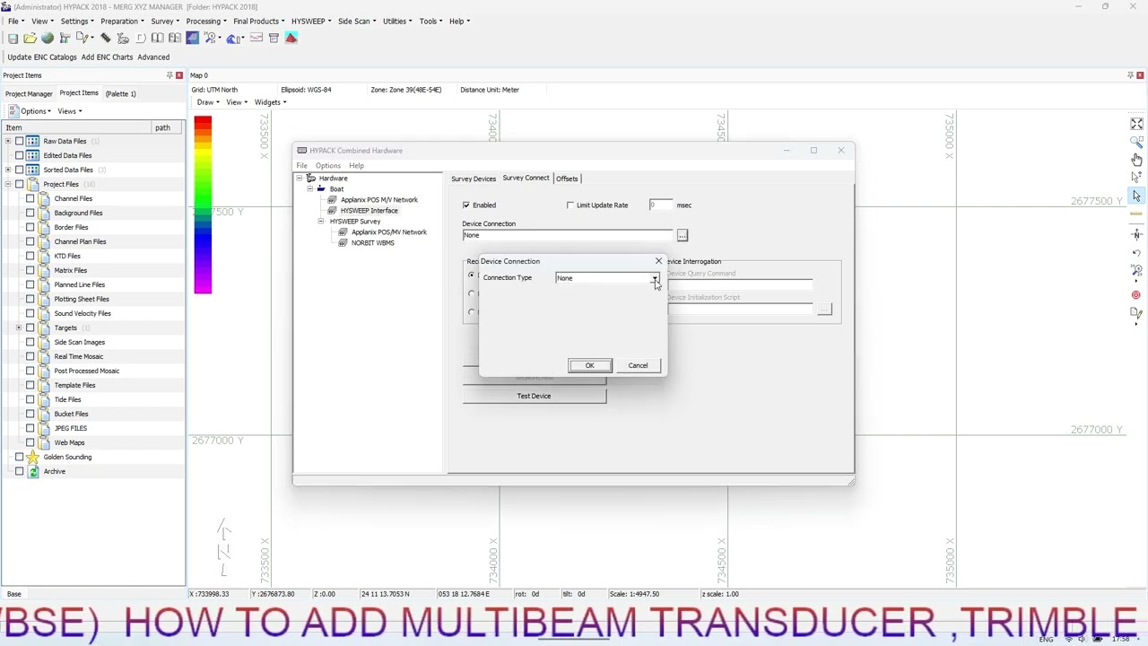Collapse the Boat node in hardware tree
The height and width of the screenshot is (646, 1148).
tap(310, 189)
